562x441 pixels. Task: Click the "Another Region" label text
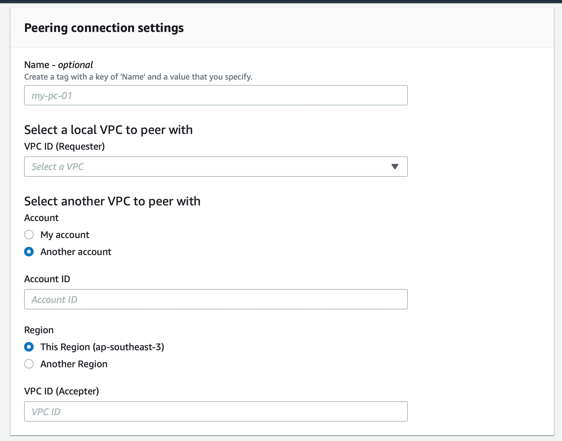pos(74,364)
